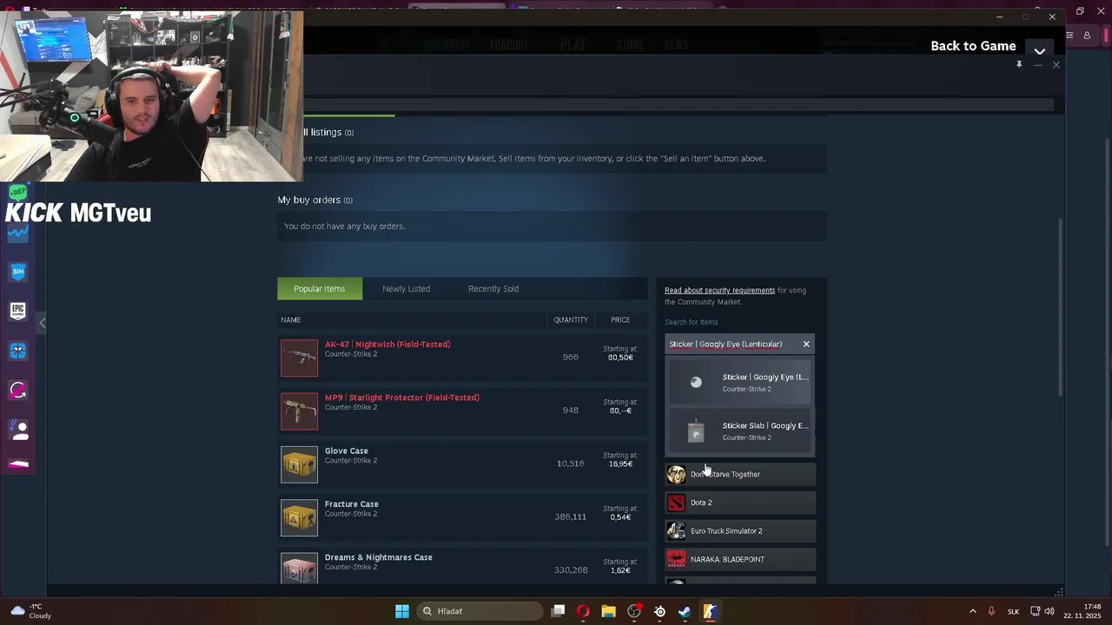
Task: Open the SLK keyboard language switcher
Action: tap(1013, 611)
